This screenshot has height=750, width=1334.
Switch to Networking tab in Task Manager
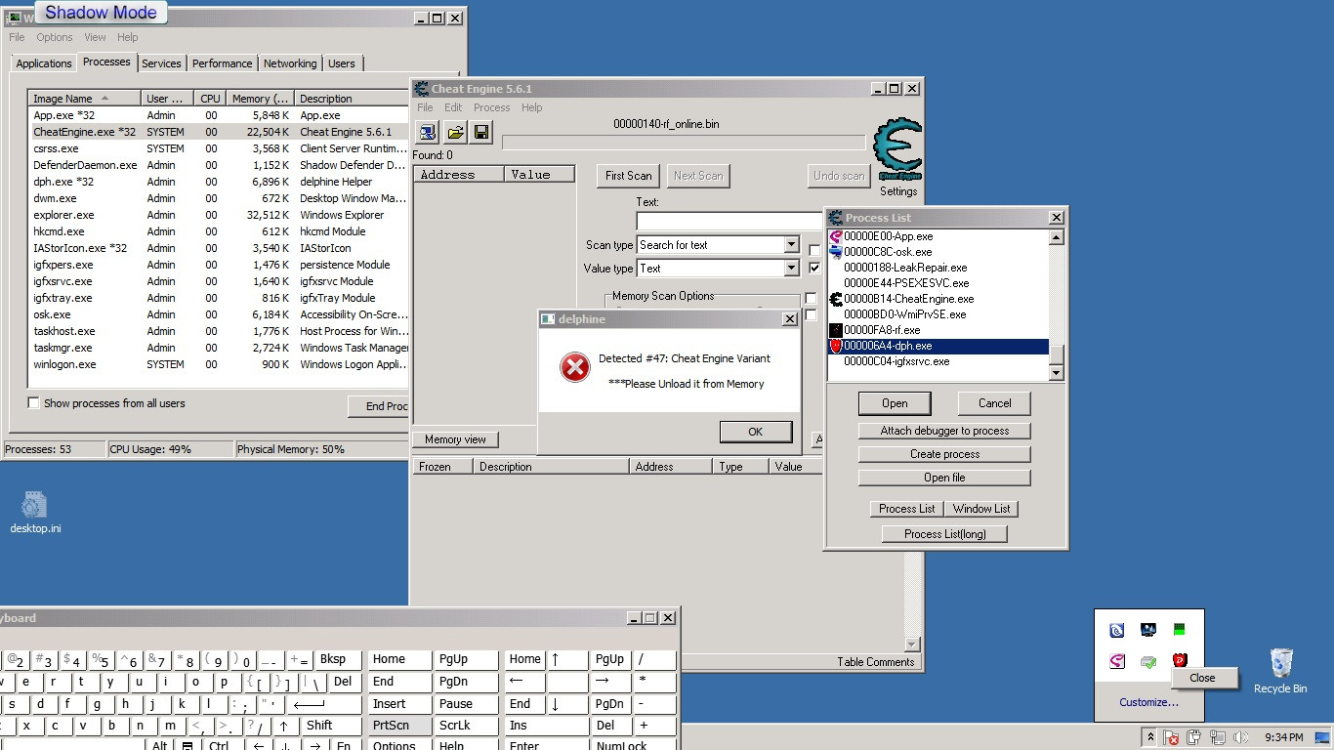290,63
